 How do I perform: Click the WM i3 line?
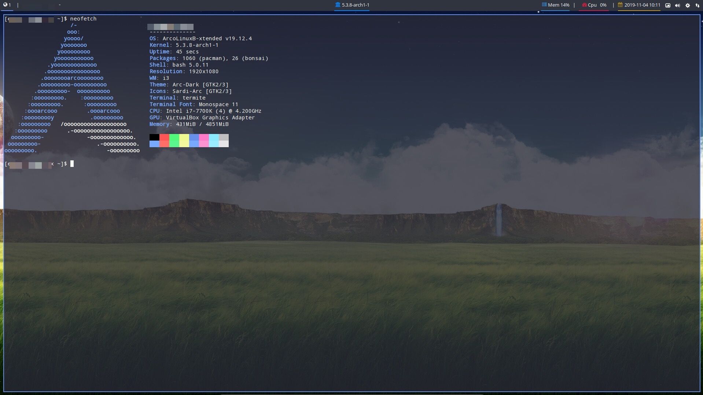pyautogui.click(x=159, y=78)
